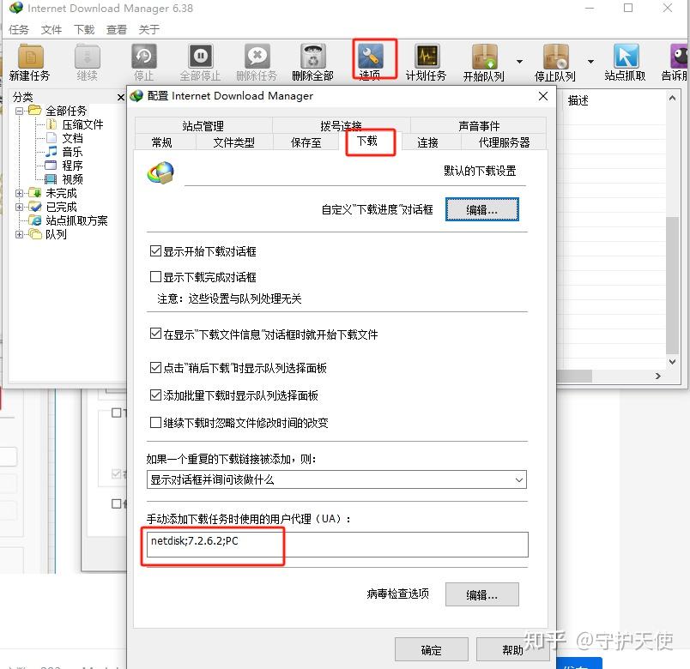Switch to 拨号连接 tab
690x669 pixels.
tap(341, 126)
